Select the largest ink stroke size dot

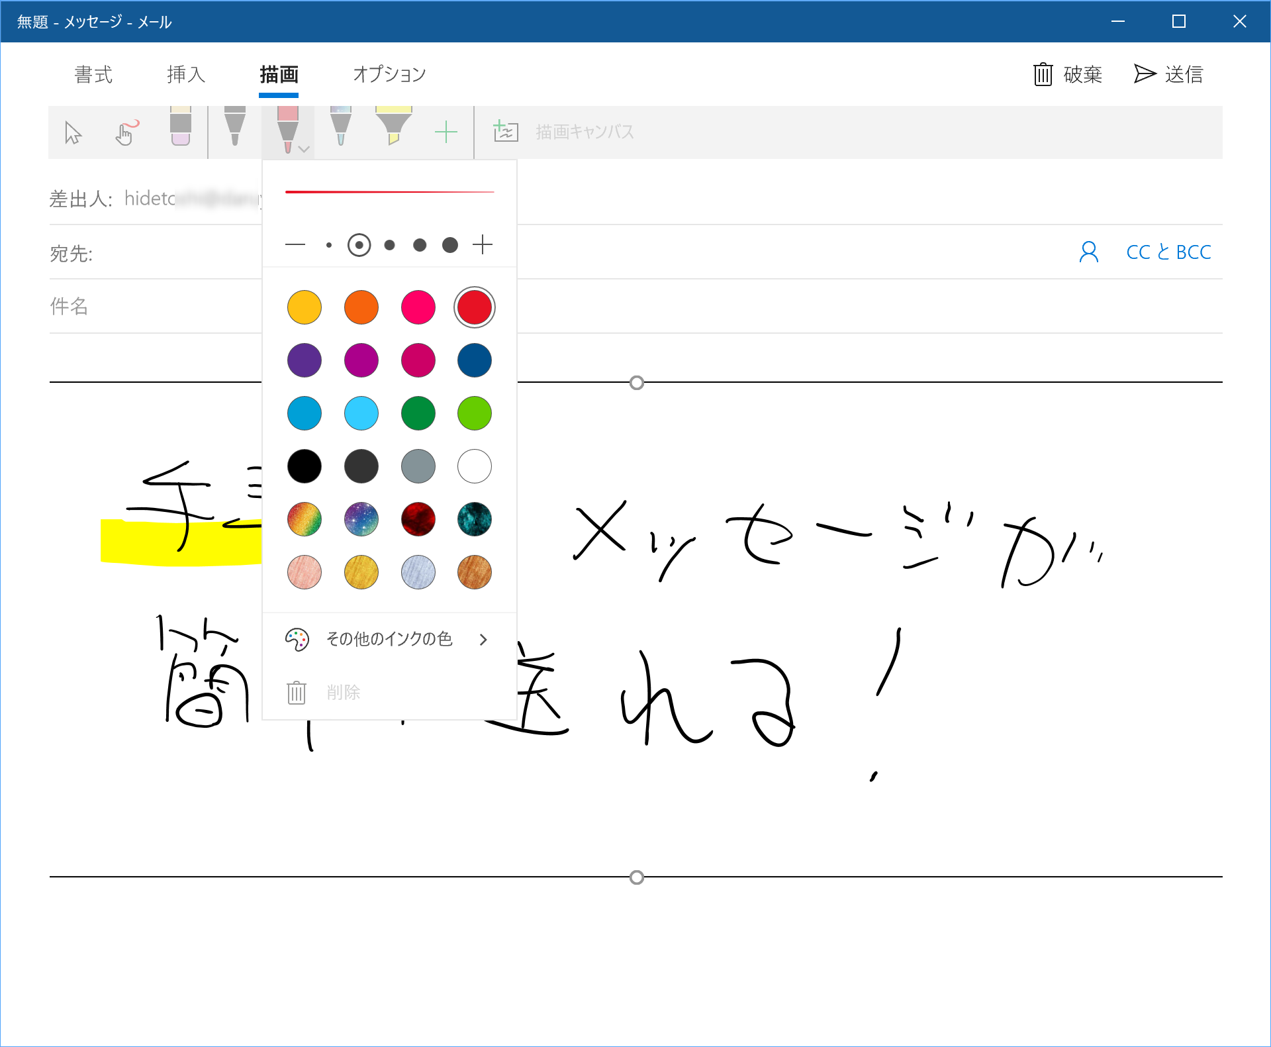pos(450,244)
